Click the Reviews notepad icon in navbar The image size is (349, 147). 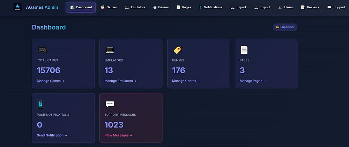(x=303, y=7)
